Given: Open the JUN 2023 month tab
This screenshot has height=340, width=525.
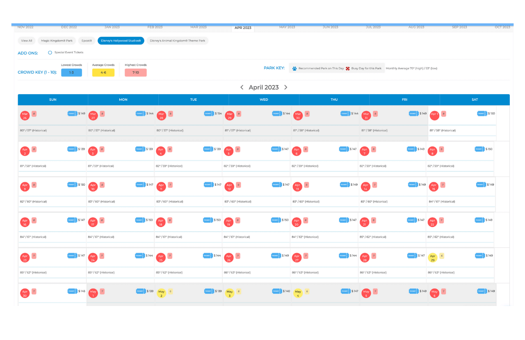Looking at the screenshot, I should tap(331, 27).
